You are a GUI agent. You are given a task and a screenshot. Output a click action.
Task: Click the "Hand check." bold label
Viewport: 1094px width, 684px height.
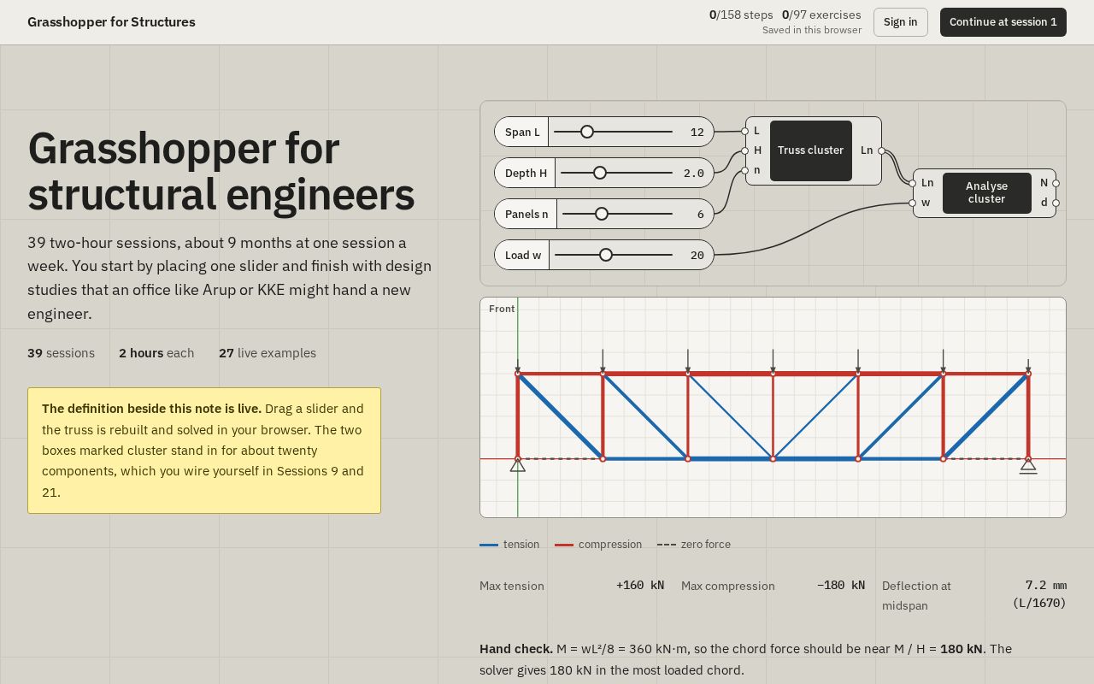click(x=516, y=649)
